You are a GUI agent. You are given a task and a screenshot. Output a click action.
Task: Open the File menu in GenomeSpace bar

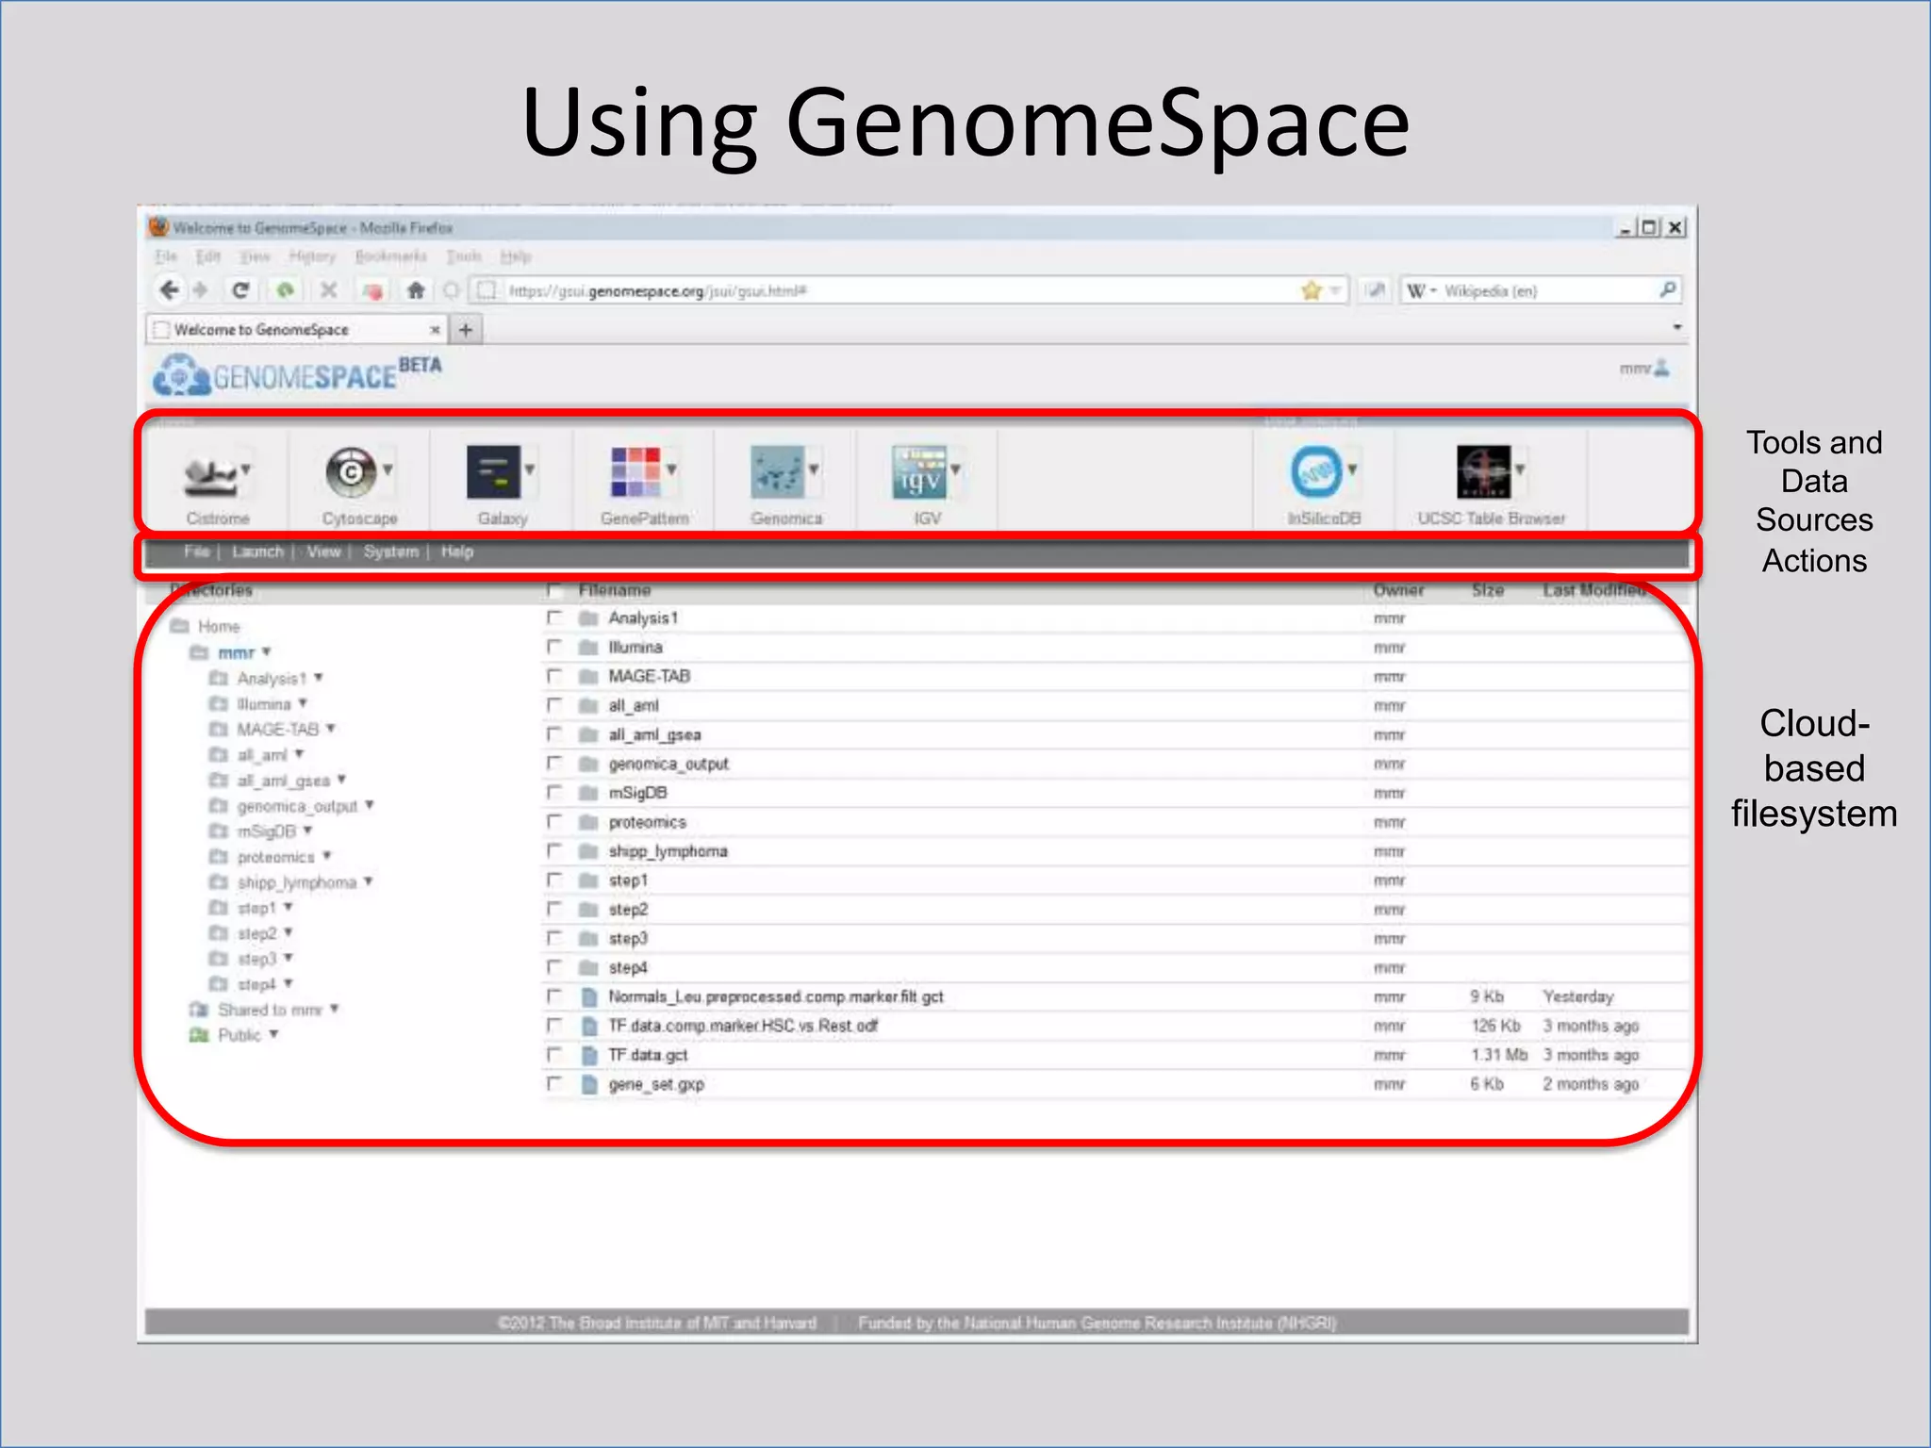(197, 551)
